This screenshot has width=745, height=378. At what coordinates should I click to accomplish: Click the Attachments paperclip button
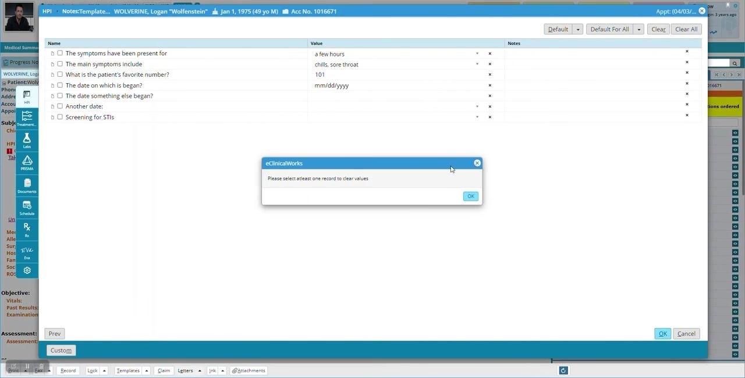(249, 370)
